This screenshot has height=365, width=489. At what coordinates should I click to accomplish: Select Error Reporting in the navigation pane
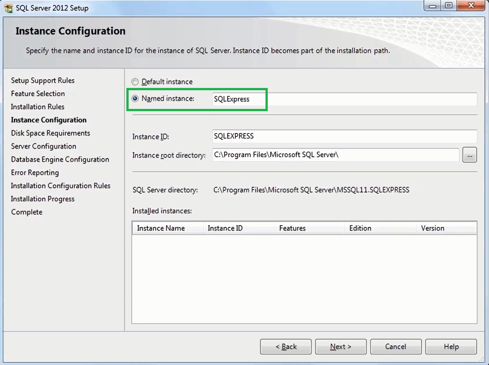35,172
